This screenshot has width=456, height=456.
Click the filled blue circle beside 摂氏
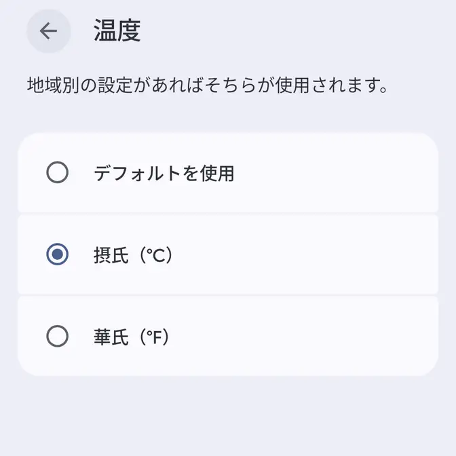point(57,254)
